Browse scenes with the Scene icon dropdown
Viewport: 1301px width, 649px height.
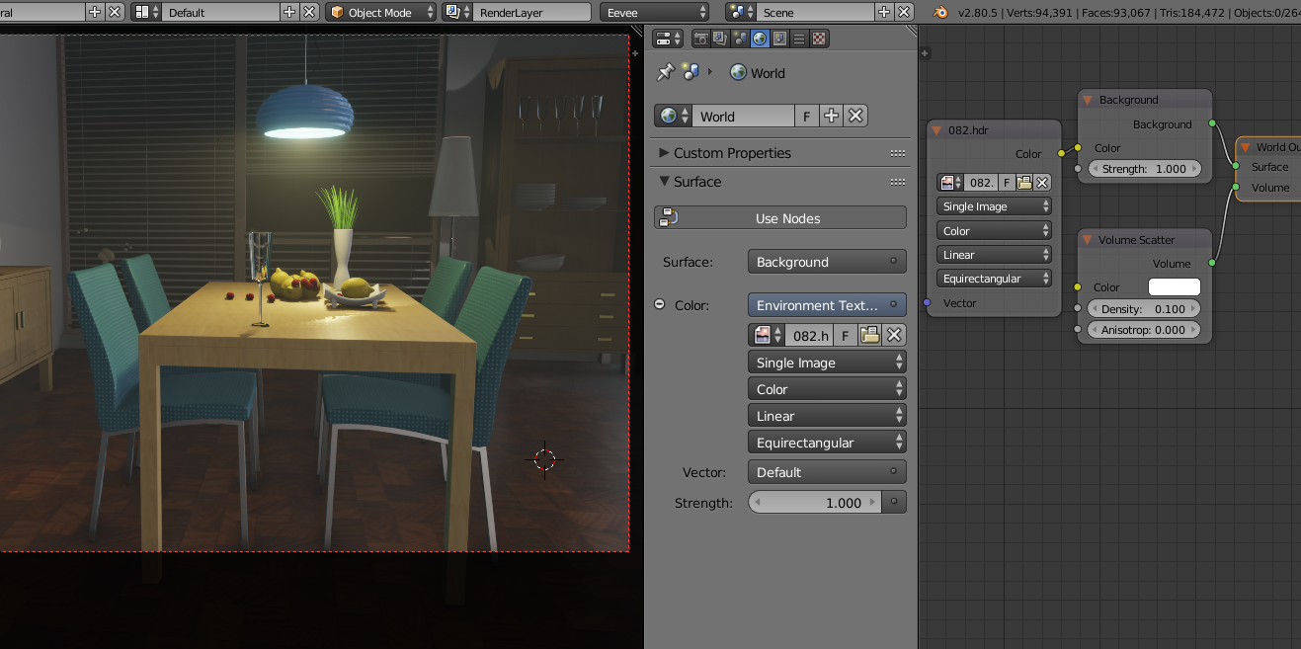click(740, 12)
